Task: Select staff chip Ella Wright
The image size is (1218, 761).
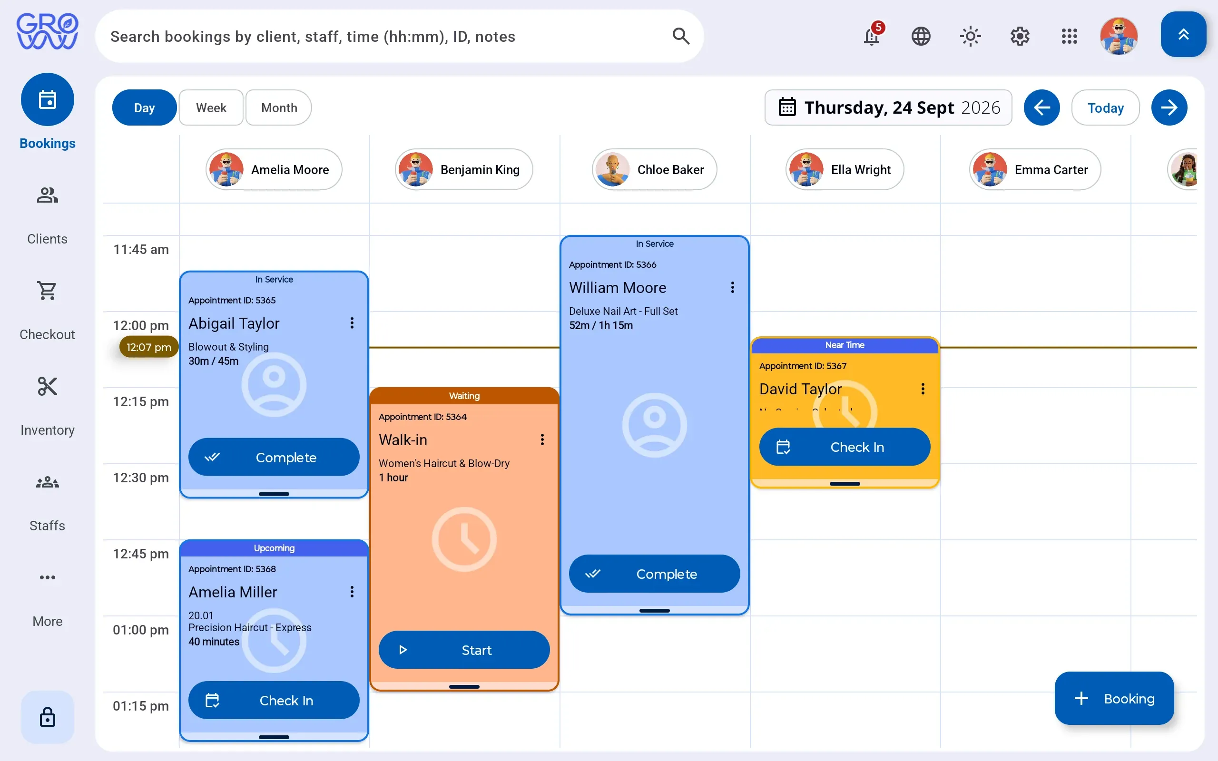Action: click(x=845, y=170)
